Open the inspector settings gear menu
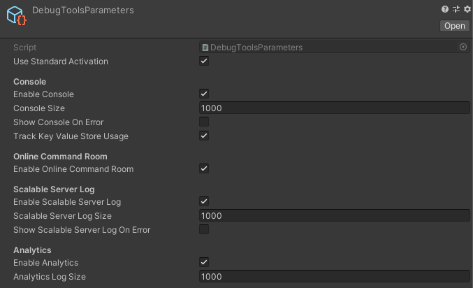The height and width of the screenshot is (288, 473). point(467,9)
